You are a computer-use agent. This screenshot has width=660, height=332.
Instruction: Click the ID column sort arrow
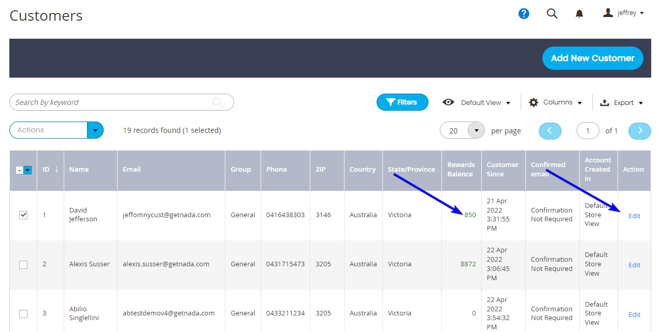56,169
